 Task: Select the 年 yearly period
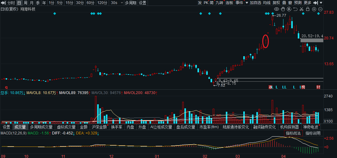(44, 3)
